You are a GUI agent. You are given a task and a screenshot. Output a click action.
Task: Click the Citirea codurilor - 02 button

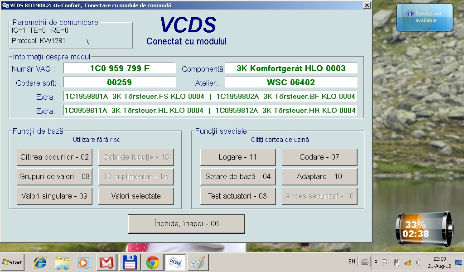pyautogui.click(x=54, y=157)
